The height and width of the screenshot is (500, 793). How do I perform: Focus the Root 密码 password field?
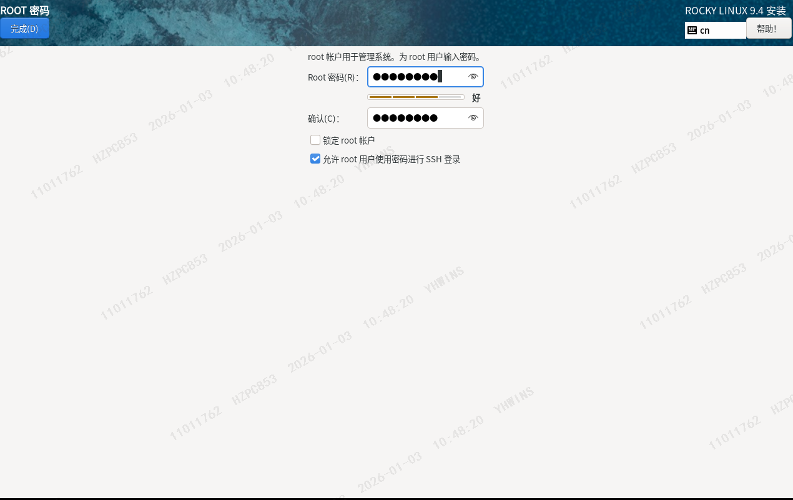[x=425, y=77]
